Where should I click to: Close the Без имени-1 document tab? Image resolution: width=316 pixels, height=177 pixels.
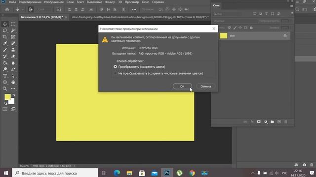(66, 17)
